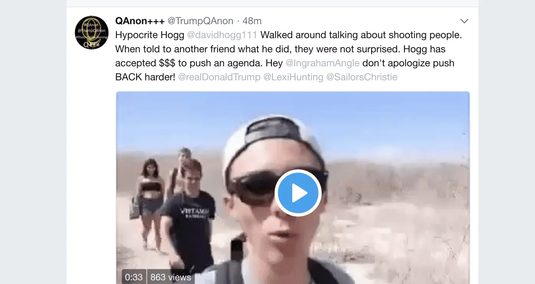Open the 48m timestamp permalink
535x284 pixels.
252,21
